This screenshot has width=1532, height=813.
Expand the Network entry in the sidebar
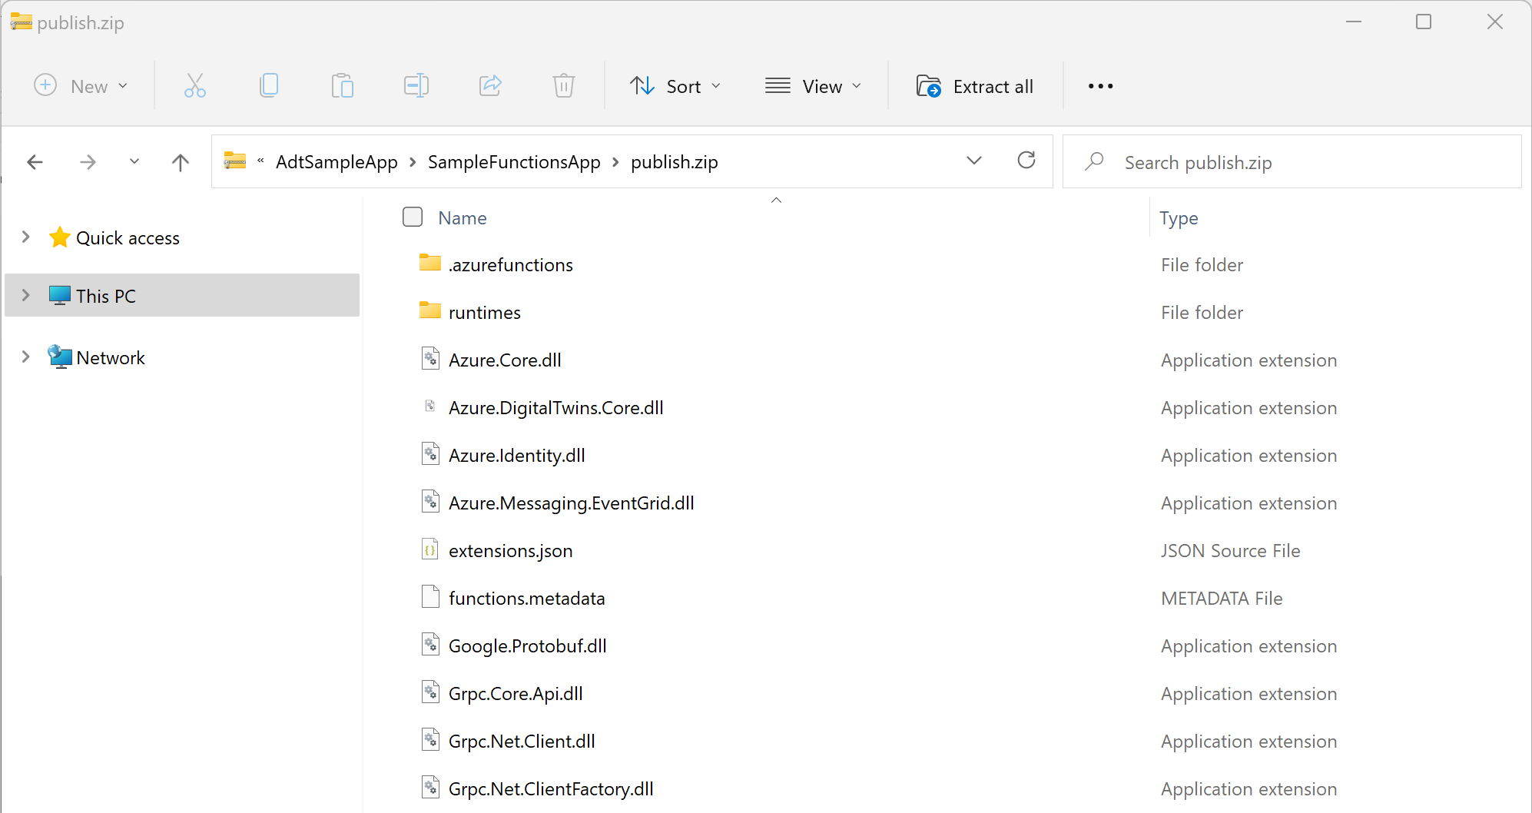tap(25, 356)
